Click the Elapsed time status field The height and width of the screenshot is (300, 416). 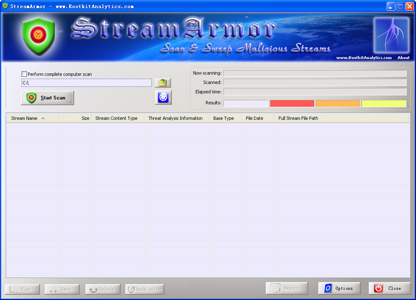(x=315, y=92)
